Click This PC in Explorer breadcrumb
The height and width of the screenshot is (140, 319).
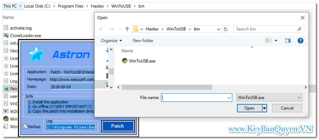click(10, 6)
